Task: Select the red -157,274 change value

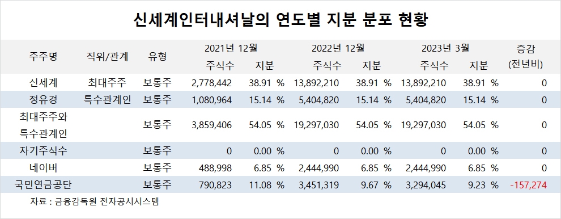Action: pyautogui.click(x=529, y=185)
